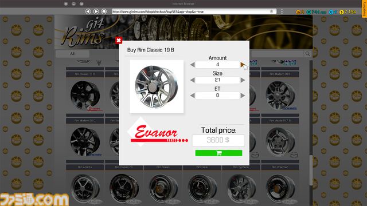The height and width of the screenshot is (206, 367).
Task: Increase the rim Size value
Action: 243,80
